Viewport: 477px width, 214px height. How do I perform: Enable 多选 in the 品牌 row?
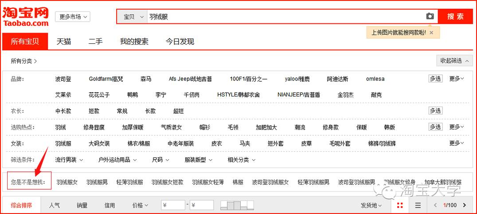point(435,79)
